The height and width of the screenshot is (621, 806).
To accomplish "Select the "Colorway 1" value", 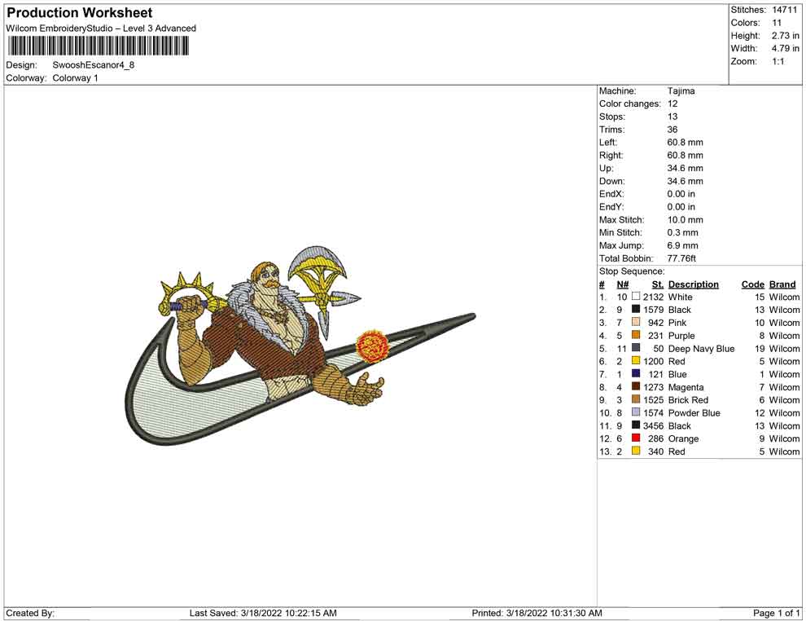I will 75,78.
